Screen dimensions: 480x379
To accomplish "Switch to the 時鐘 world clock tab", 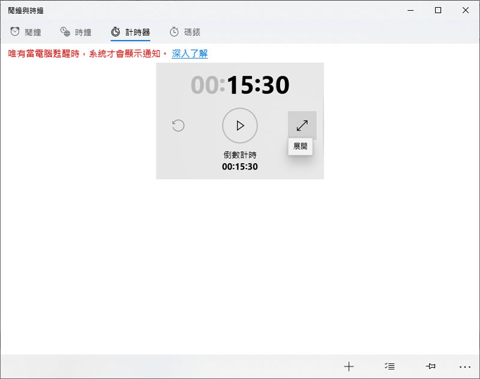I will pyautogui.click(x=76, y=32).
